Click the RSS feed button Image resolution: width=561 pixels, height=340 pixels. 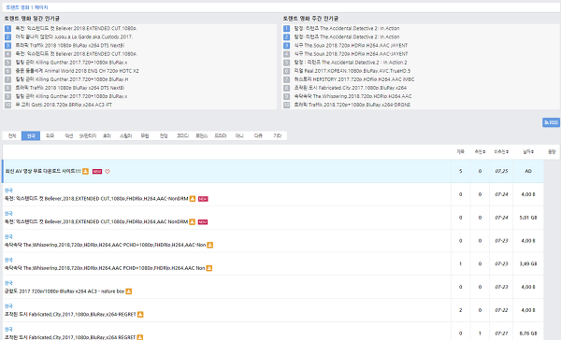pyautogui.click(x=551, y=122)
